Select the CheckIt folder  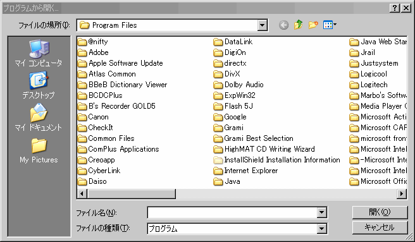(96, 128)
